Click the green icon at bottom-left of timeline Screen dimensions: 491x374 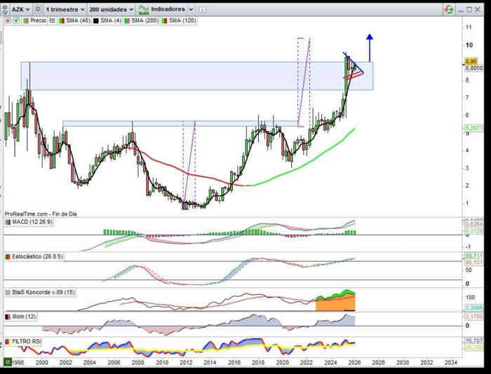(8, 362)
